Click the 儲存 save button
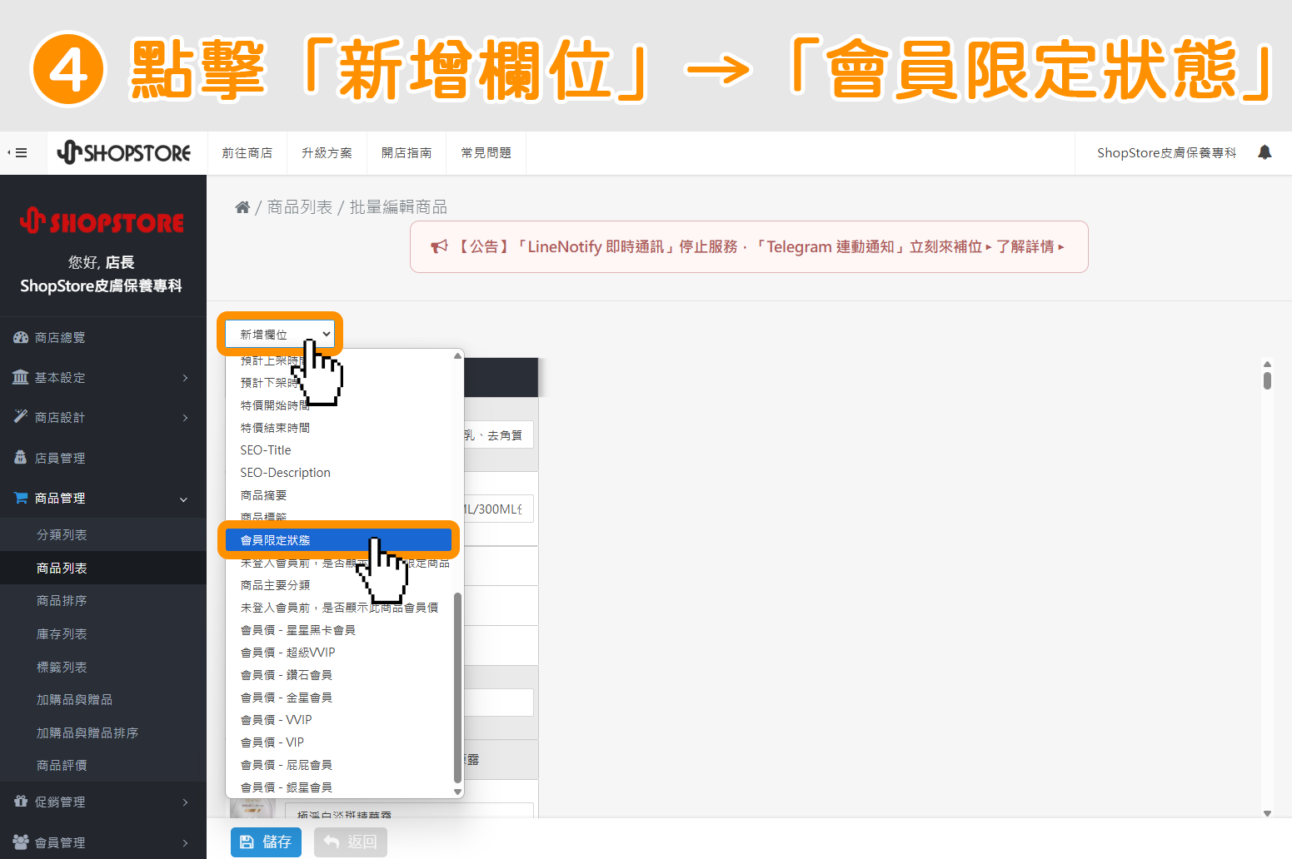Image resolution: width=1292 pixels, height=859 pixels. 266,842
